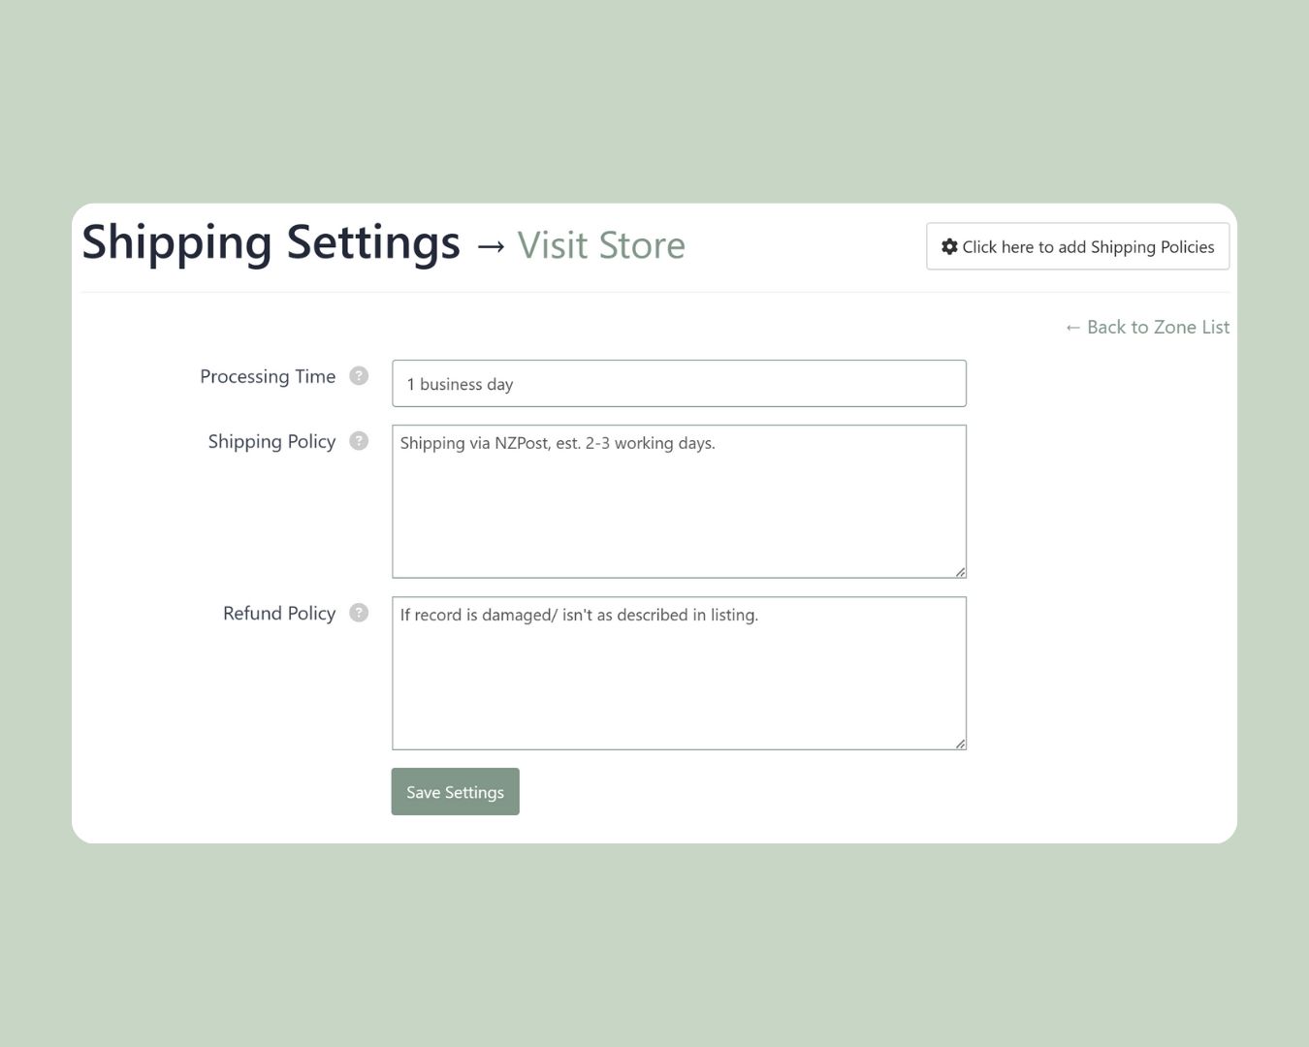Screen dimensions: 1309x1047
Task: Click the Shipping Policy label
Action: [x=271, y=441]
